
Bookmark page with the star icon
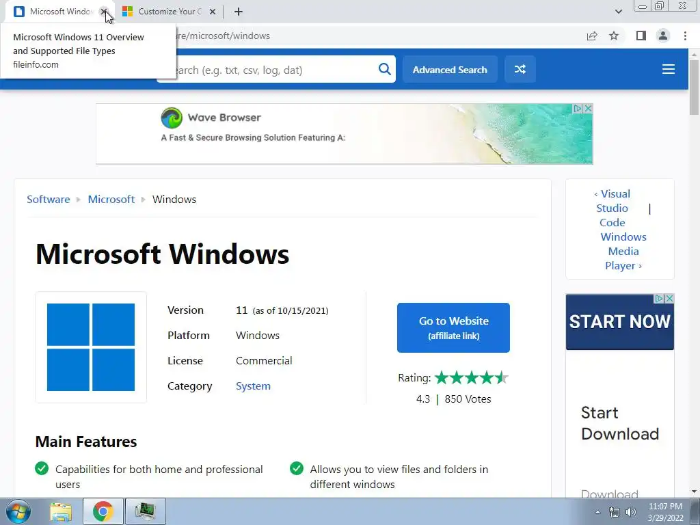[614, 36]
